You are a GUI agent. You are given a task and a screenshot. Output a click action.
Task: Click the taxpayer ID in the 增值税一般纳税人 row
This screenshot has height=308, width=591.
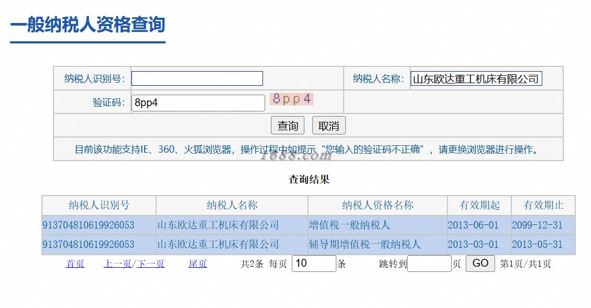click(x=88, y=225)
